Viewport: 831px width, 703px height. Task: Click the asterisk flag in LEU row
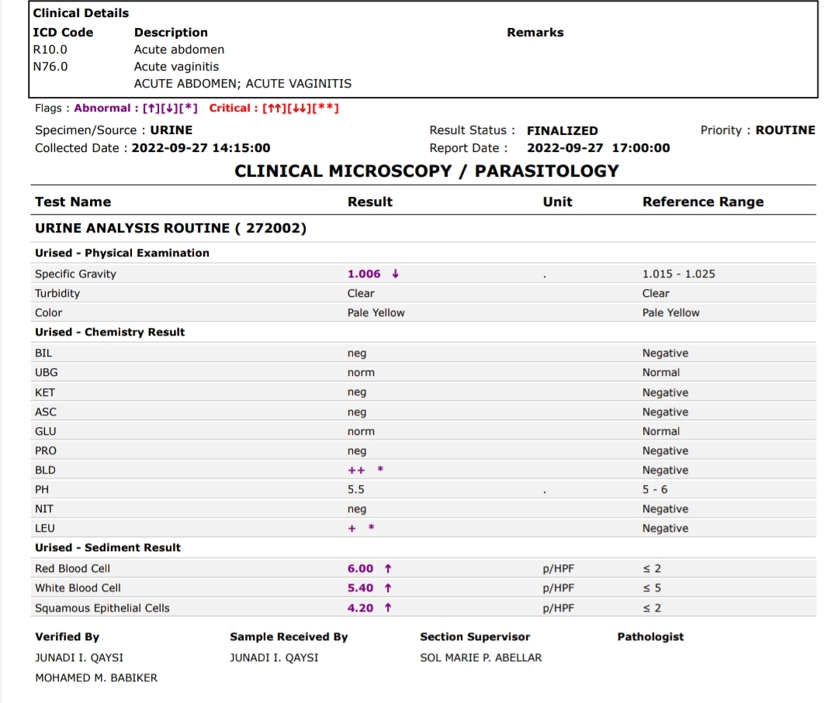[x=372, y=527]
